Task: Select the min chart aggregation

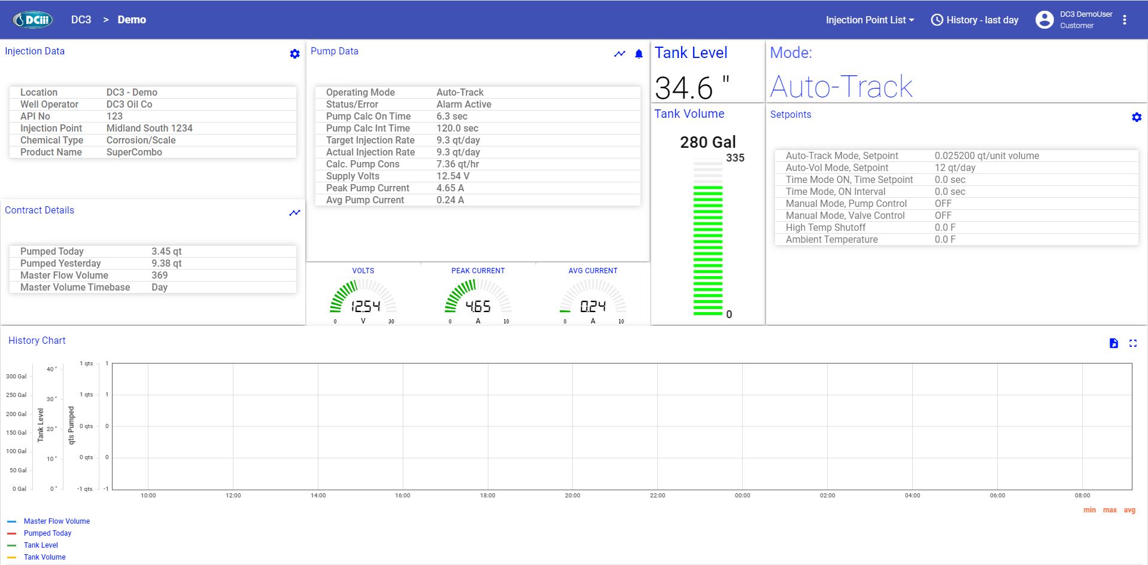Action: (x=1089, y=510)
